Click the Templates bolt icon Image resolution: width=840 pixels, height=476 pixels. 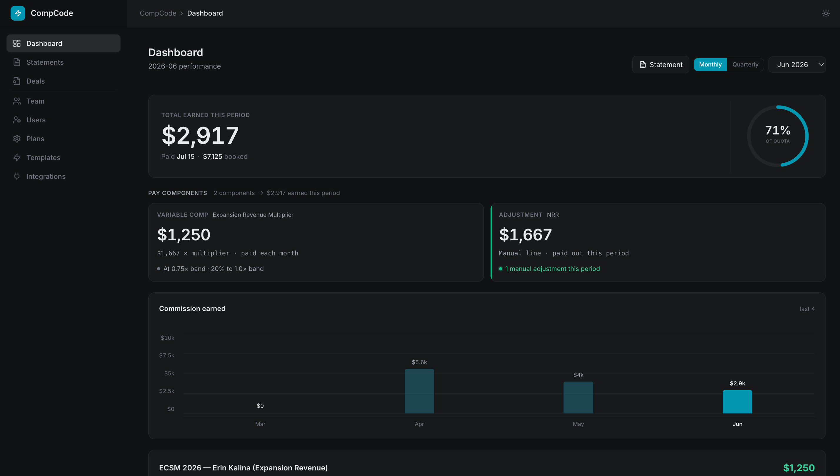[17, 158]
